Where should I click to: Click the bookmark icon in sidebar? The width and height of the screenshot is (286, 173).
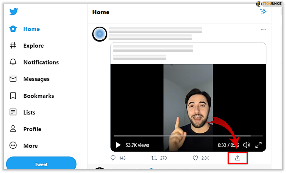(x=13, y=96)
